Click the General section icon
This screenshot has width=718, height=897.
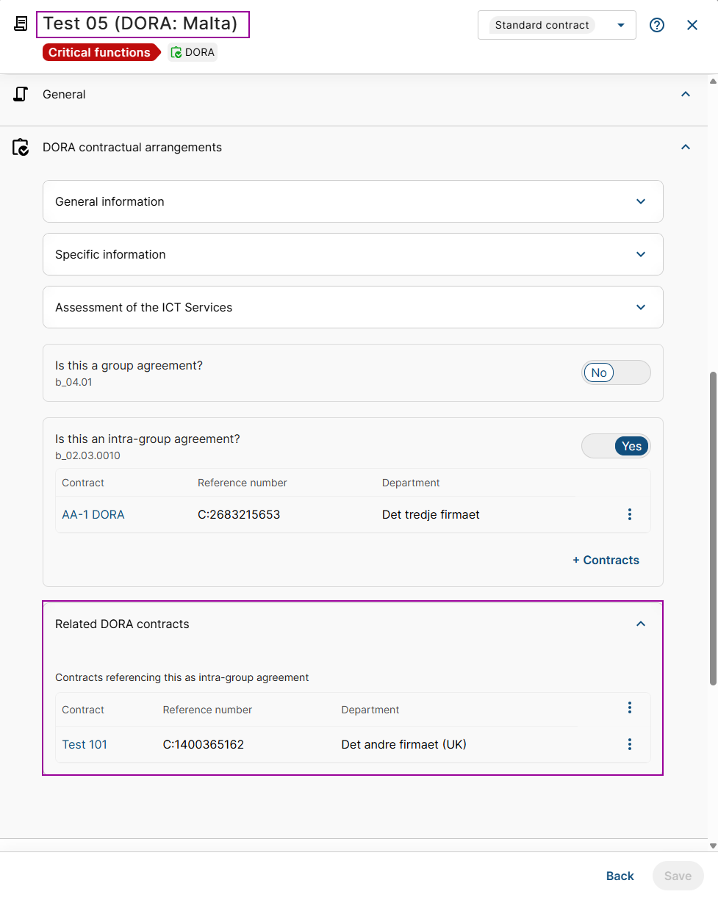(x=21, y=94)
